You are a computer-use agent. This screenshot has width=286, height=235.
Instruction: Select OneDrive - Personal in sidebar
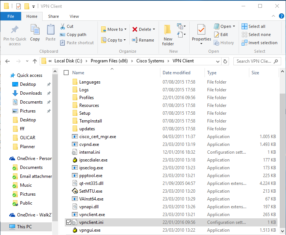31,159
